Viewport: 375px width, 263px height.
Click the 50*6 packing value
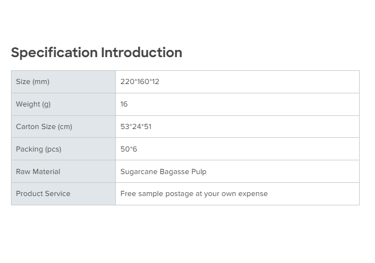coord(128,149)
